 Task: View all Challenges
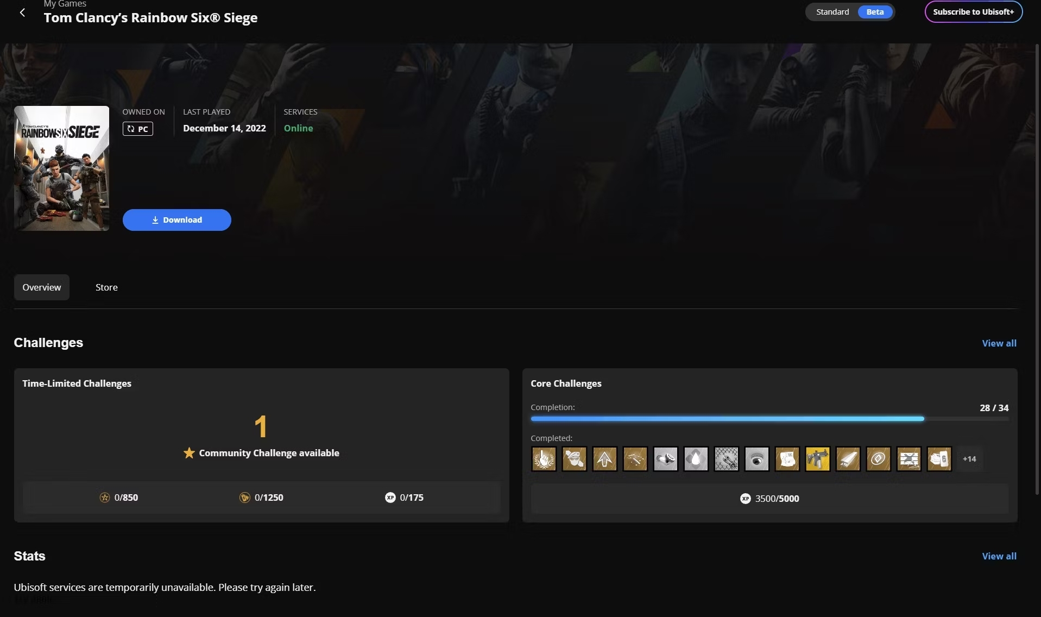[x=999, y=343]
